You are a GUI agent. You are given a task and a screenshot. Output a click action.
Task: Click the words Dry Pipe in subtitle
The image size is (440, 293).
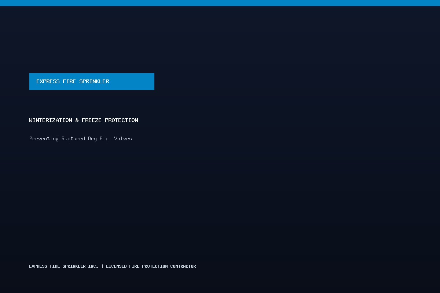[x=100, y=138]
